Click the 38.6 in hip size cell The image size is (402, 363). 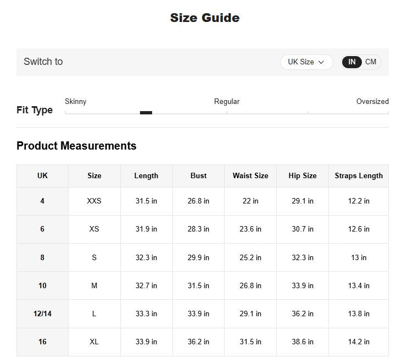(303, 342)
